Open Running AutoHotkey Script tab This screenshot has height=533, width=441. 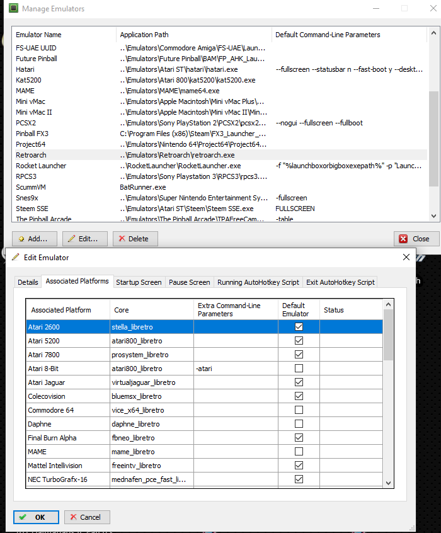coord(258,282)
